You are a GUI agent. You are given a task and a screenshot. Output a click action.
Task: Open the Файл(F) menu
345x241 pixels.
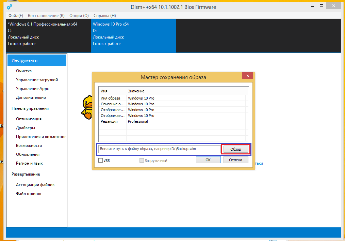click(x=16, y=16)
